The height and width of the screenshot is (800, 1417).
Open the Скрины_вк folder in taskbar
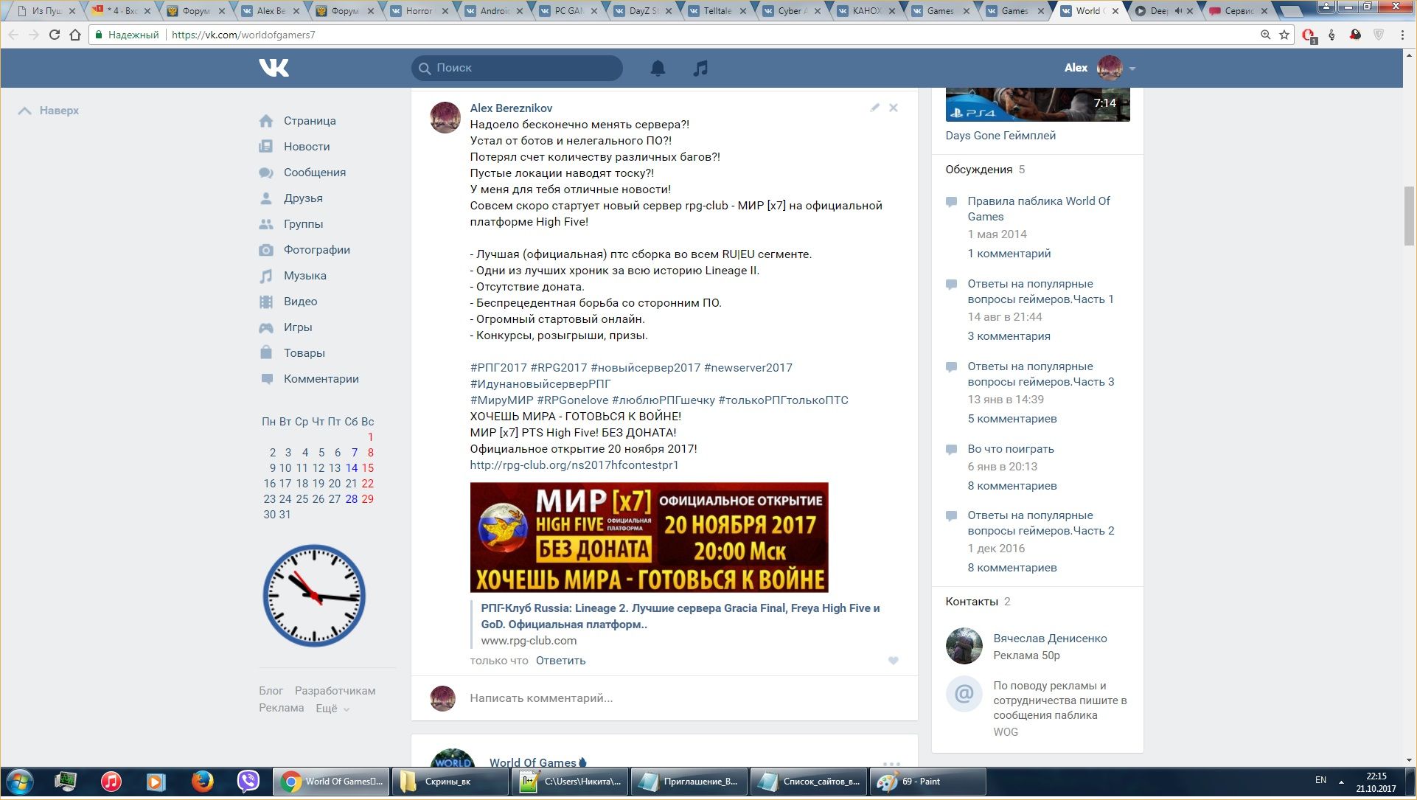450,782
